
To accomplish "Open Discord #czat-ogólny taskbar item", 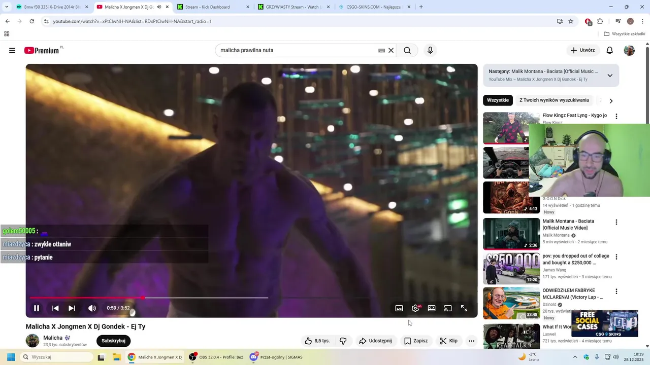I will [x=276, y=357].
